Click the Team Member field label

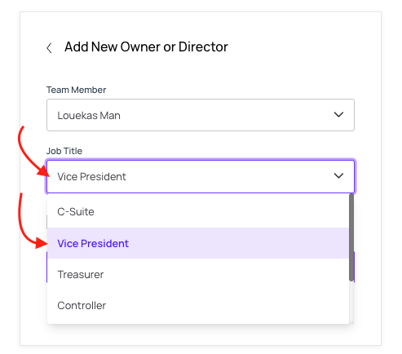point(76,90)
